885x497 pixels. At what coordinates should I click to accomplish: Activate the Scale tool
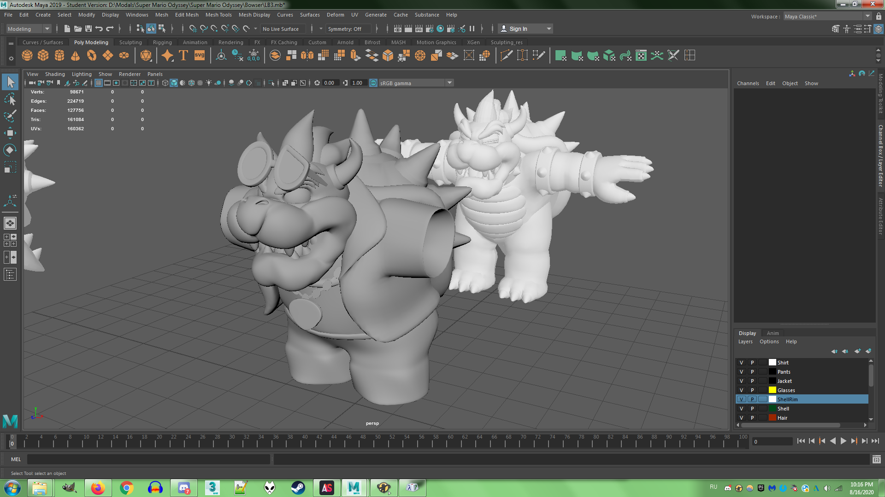[10, 167]
